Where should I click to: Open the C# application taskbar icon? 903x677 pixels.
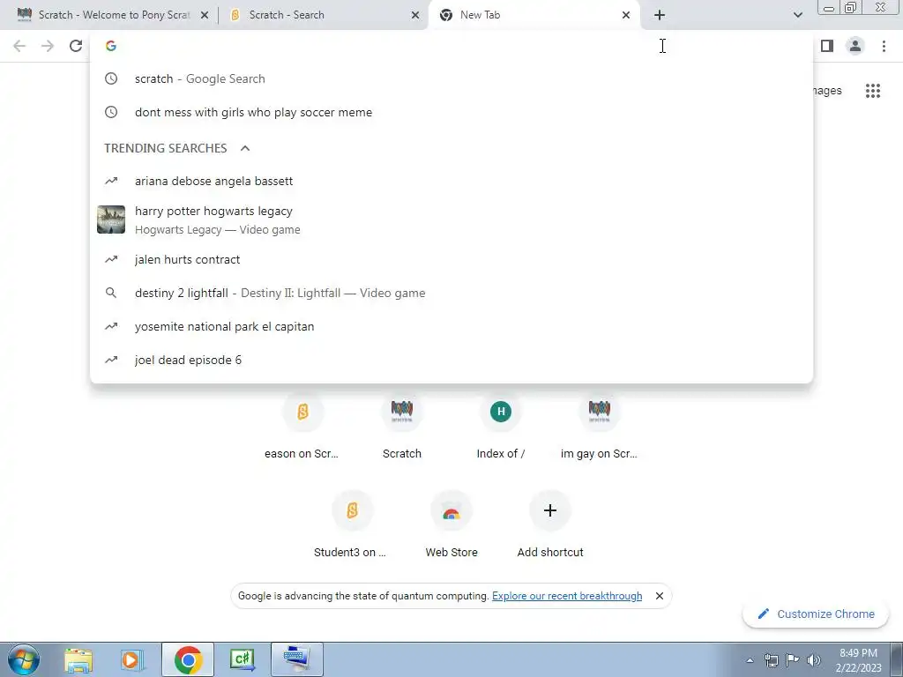click(x=242, y=659)
